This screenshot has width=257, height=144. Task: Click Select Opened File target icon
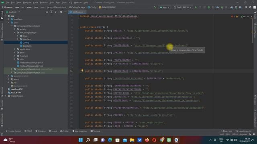click(x=47, y=12)
